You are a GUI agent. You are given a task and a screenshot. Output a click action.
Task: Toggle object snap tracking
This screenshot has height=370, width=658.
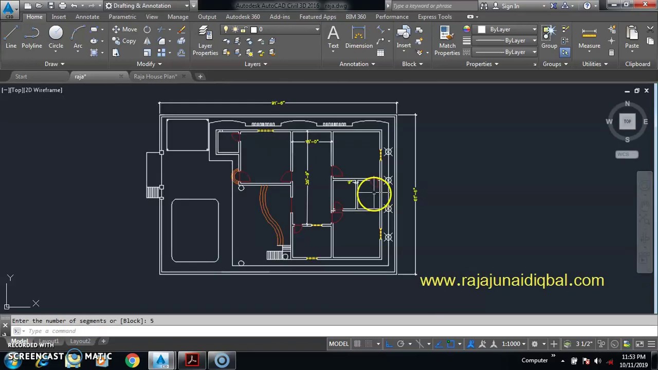[x=438, y=344]
